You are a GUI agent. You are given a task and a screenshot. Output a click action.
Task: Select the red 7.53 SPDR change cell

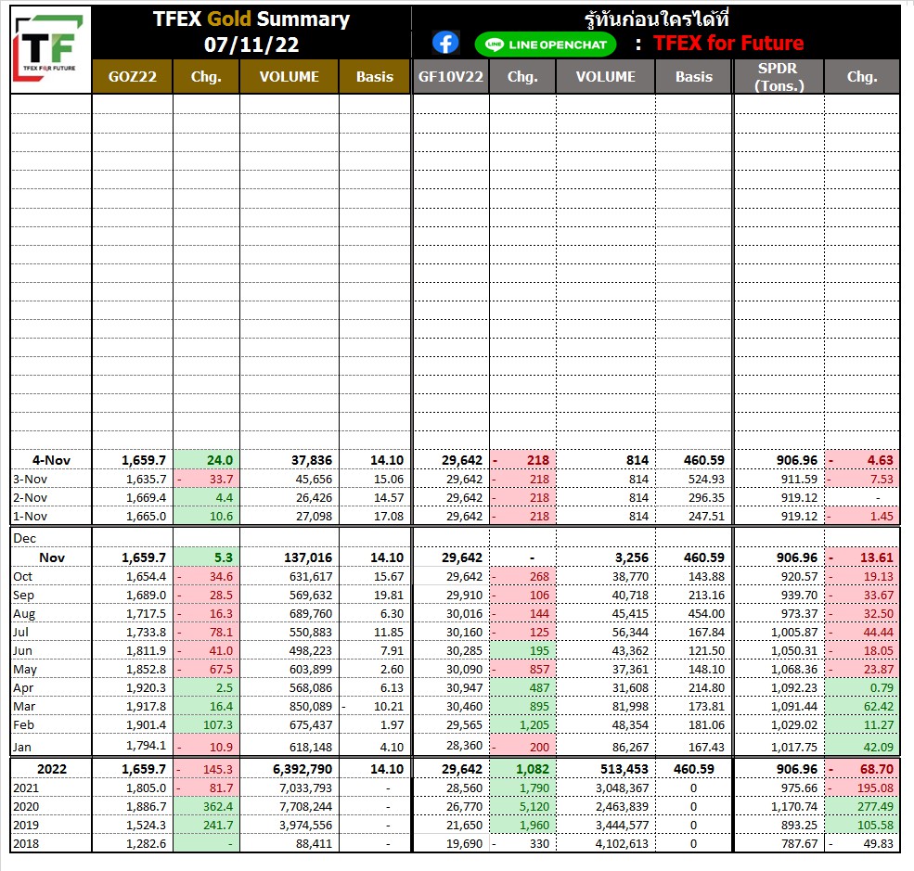point(862,480)
